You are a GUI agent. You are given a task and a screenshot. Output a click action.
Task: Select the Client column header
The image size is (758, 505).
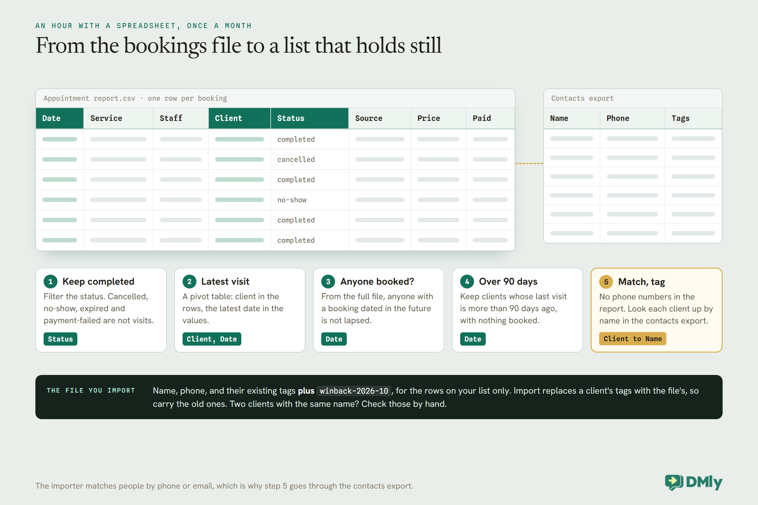point(239,118)
